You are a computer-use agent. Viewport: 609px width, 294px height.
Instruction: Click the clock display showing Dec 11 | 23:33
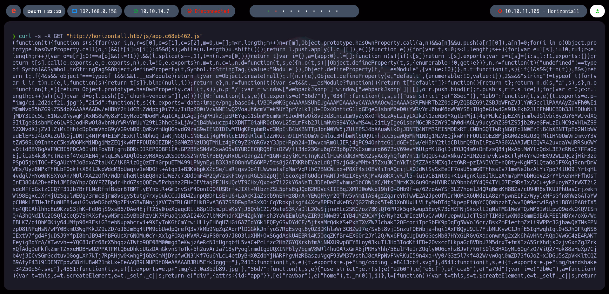(44, 11)
